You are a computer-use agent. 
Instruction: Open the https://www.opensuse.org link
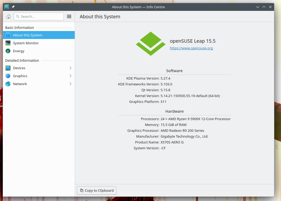[191, 48]
